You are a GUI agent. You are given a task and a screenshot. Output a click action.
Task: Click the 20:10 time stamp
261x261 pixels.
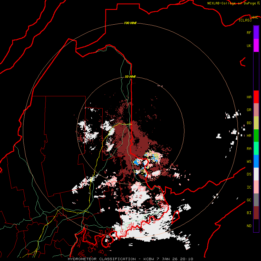pyautogui.click(x=186, y=259)
